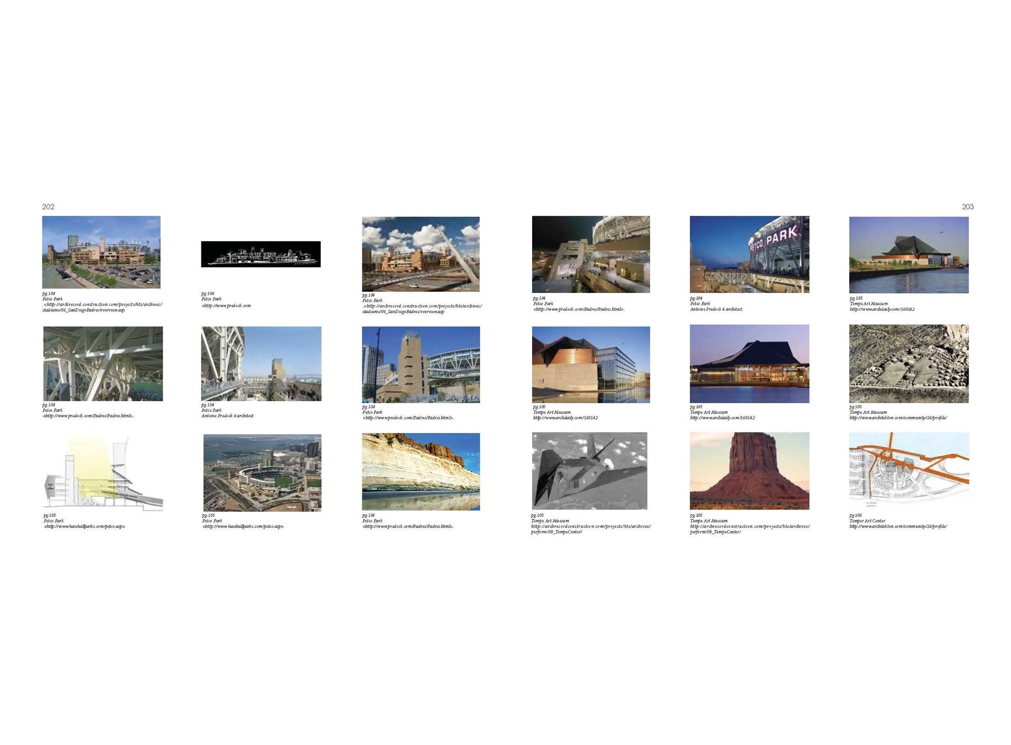Click 'Tempe Art Muesum' caption under the fighter jet

coord(550,520)
